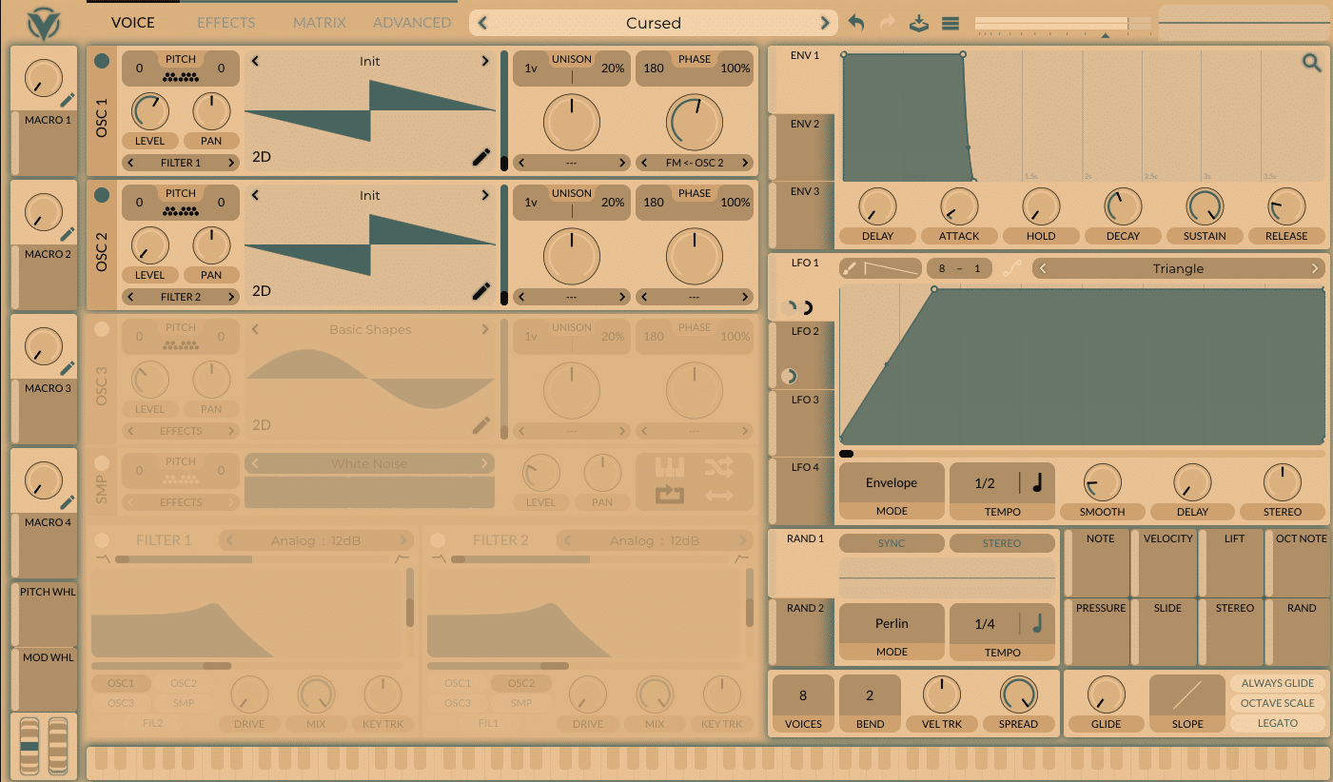Enable FILTER 2 power button
This screenshot has width=1333, height=782.
point(438,540)
